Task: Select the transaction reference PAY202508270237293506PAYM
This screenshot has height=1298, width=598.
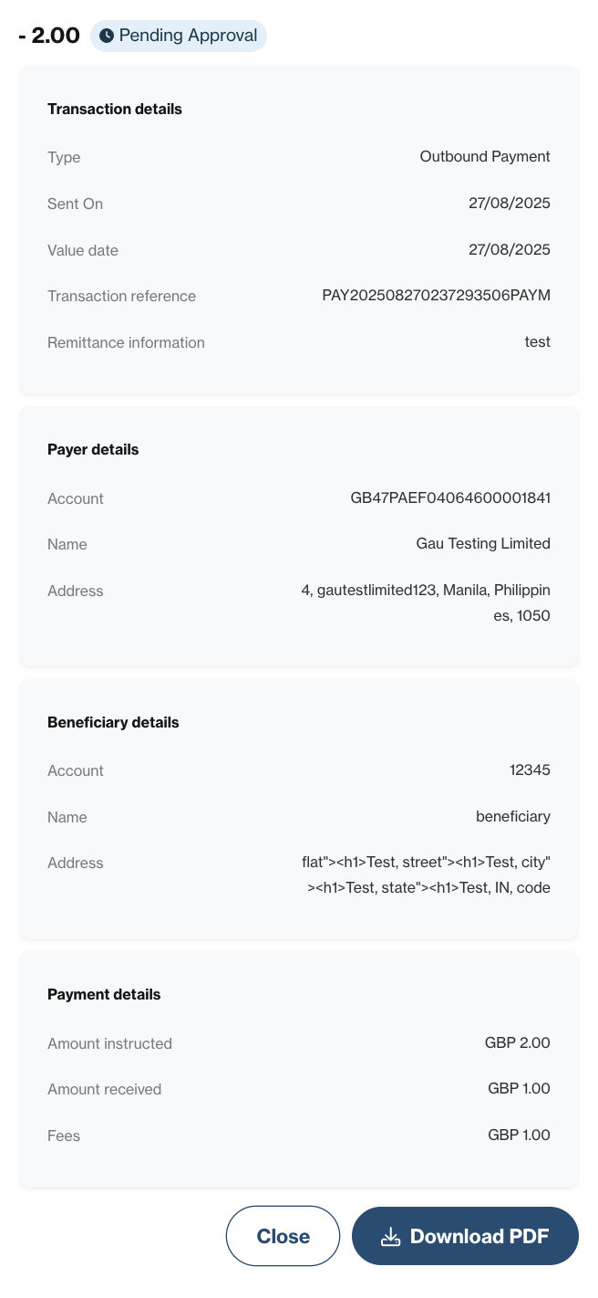Action: tap(437, 296)
